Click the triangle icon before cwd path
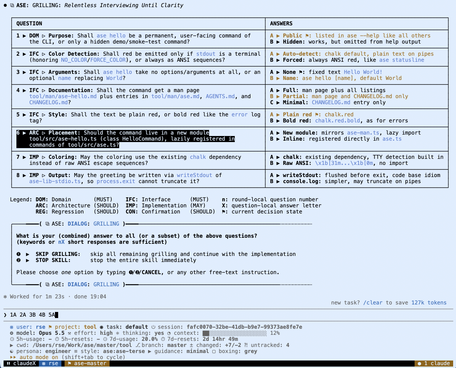The width and height of the screenshot is (456, 368). pos(12,345)
